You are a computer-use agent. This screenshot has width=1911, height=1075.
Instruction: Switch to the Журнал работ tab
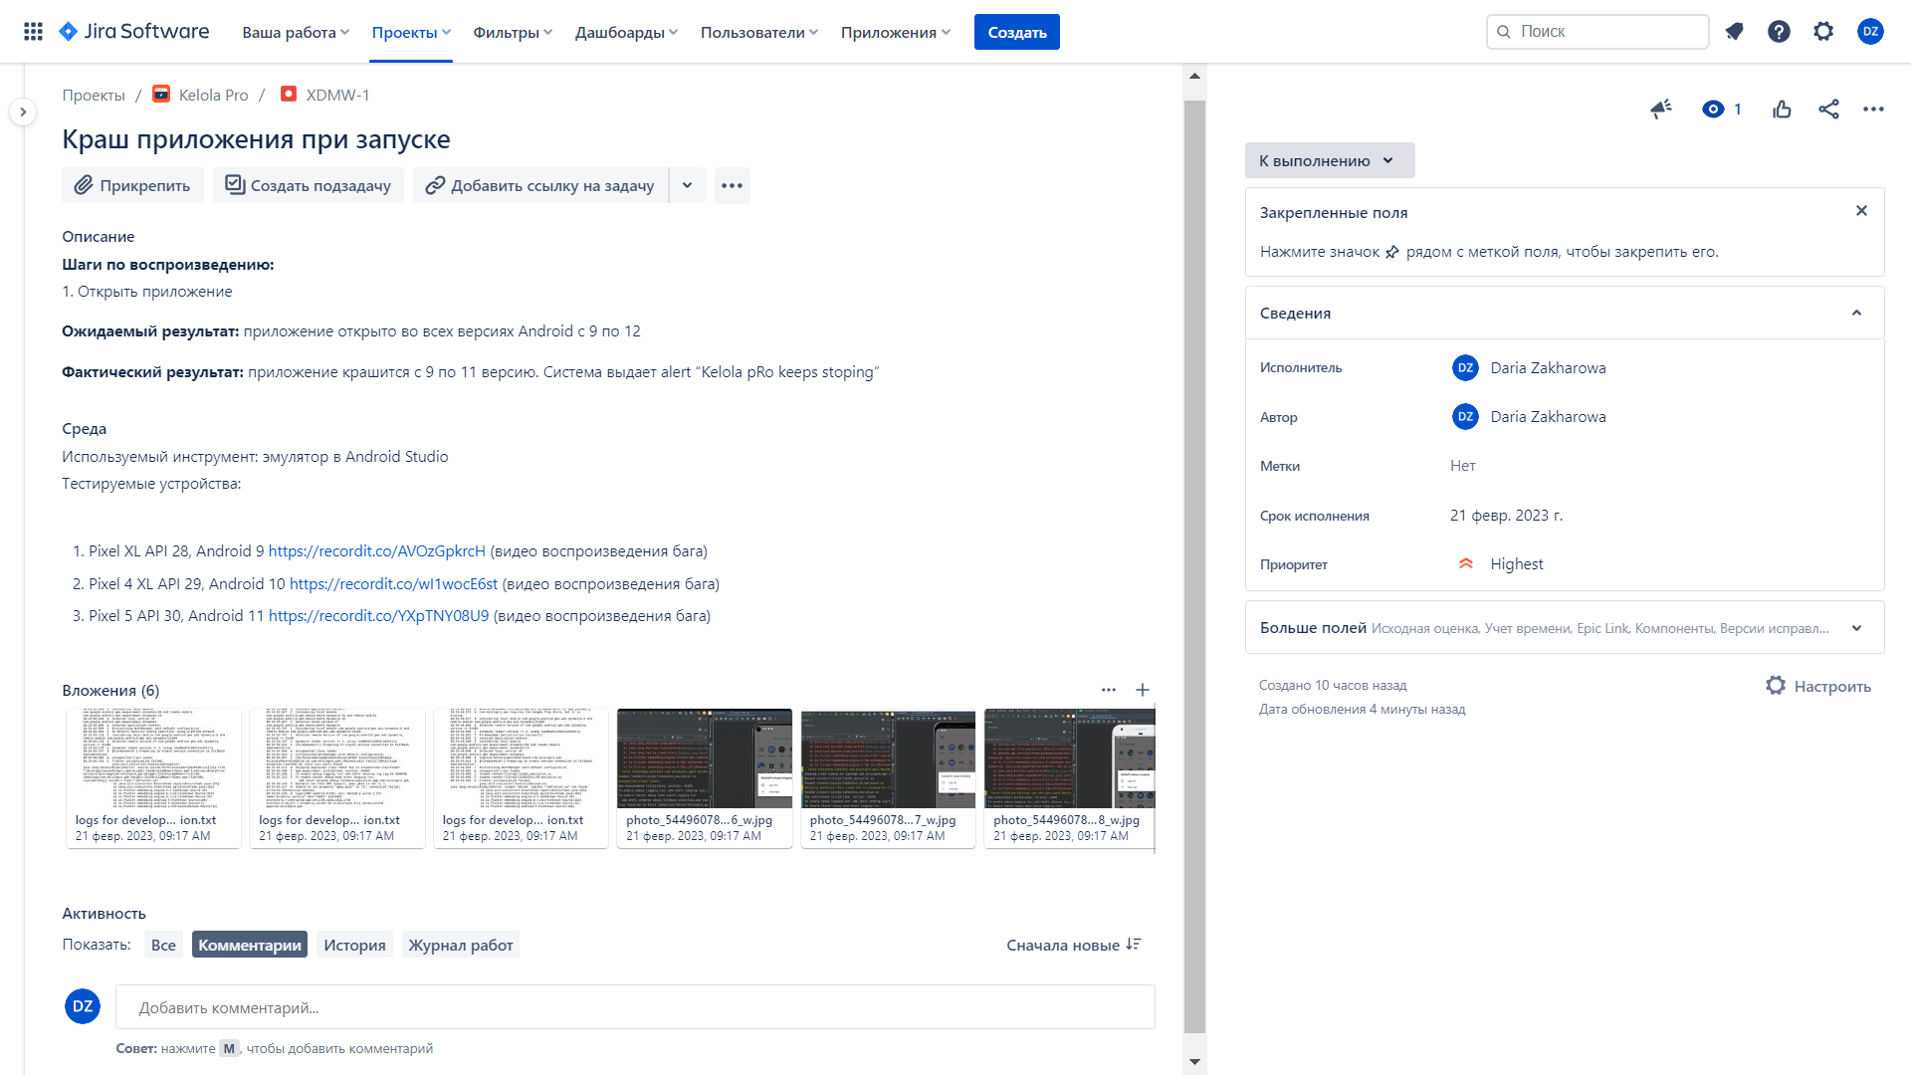[x=461, y=945]
